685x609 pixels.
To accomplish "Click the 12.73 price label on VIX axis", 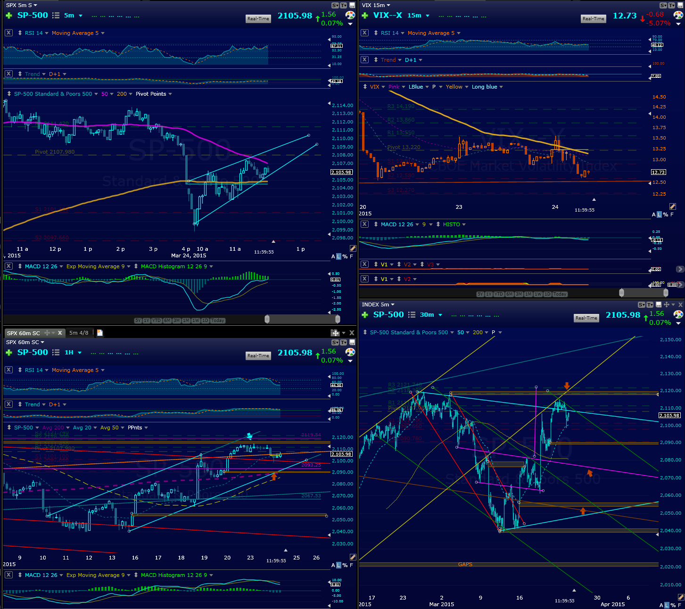I will (x=659, y=172).
